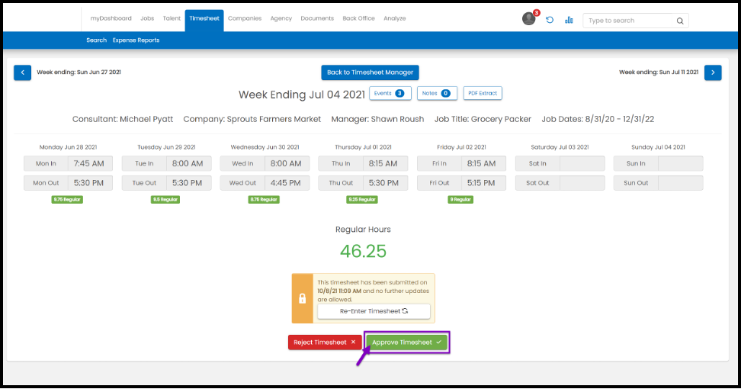The image size is (741, 389).
Task: Open the myDashboard menu
Action: [x=111, y=18]
